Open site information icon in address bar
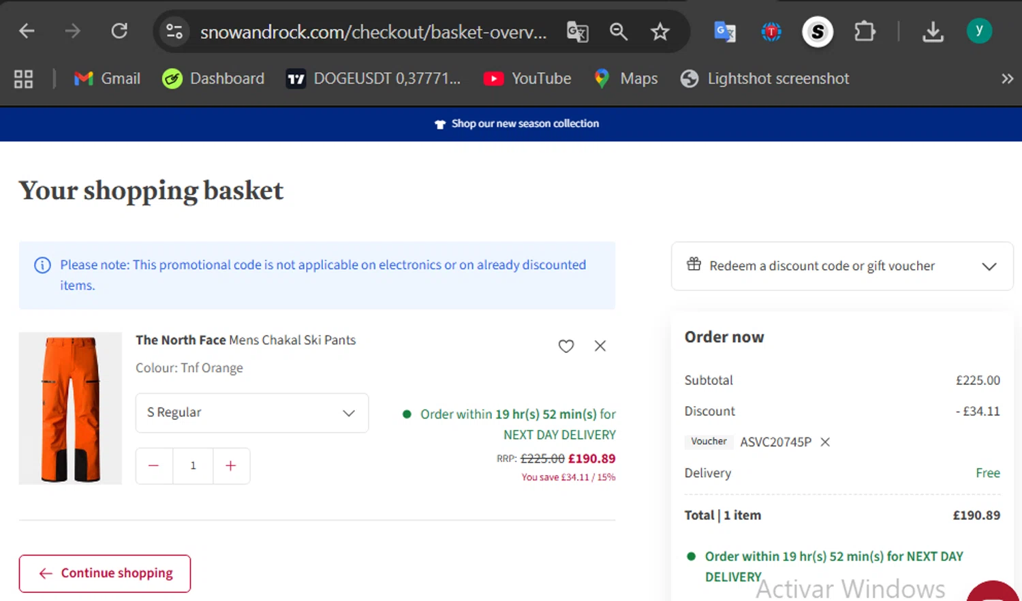Viewport: 1022px width, 601px height. point(174,31)
